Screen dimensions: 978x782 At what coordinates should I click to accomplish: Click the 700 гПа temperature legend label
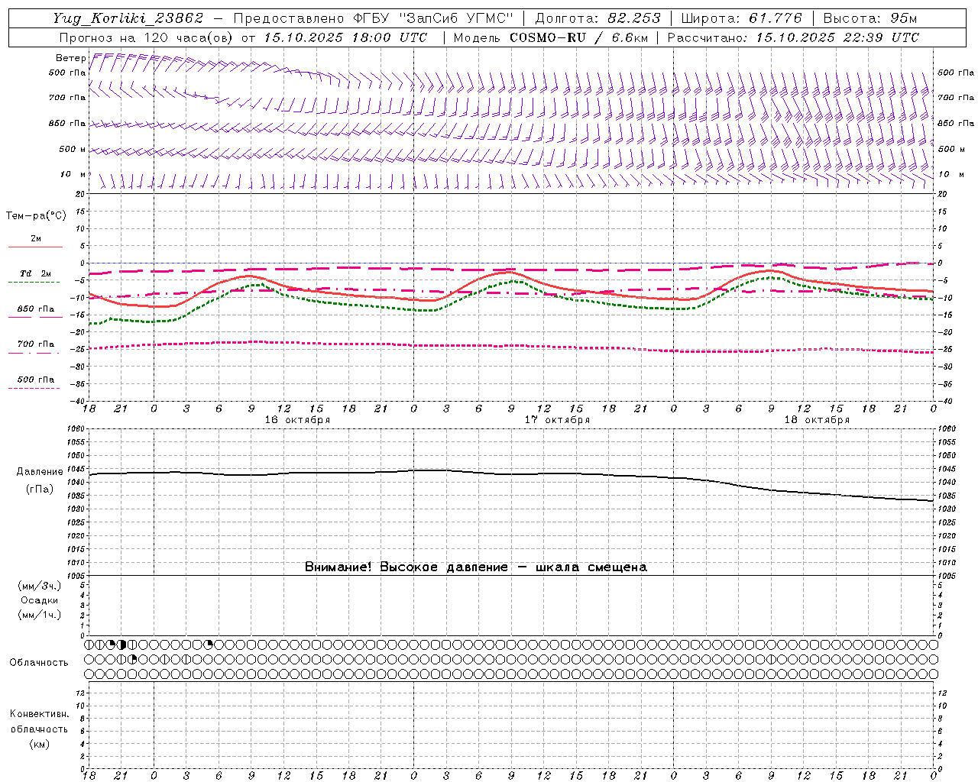pyautogui.click(x=36, y=344)
